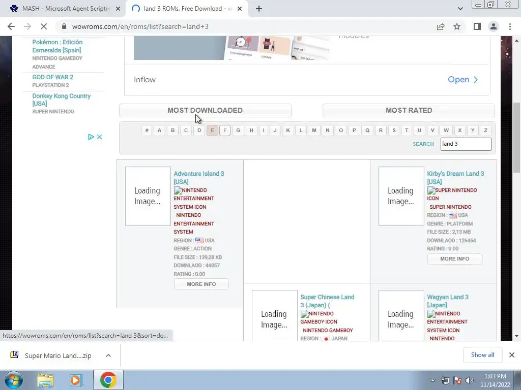This screenshot has height=390, width=521.
Task: Stop the page from loading
Action: tap(44, 26)
